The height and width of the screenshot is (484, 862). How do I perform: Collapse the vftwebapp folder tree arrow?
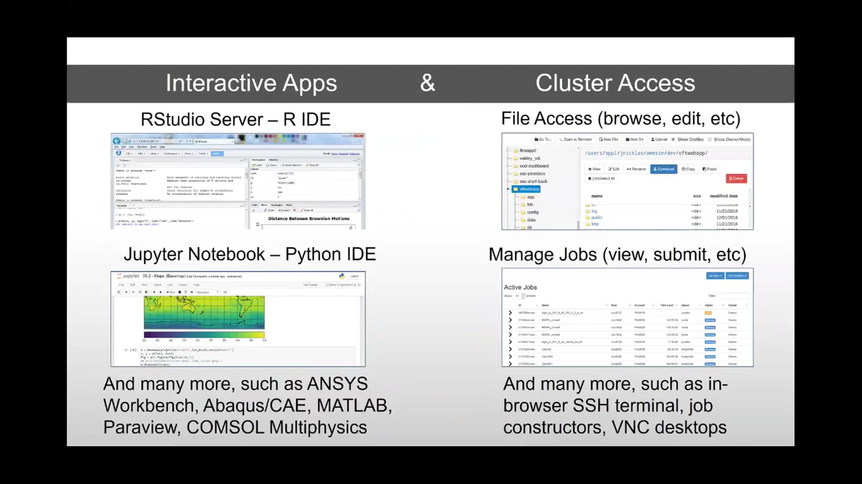pyautogui.click(x=508, y=189)
